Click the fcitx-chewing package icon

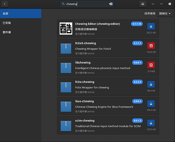coord(66,87)
